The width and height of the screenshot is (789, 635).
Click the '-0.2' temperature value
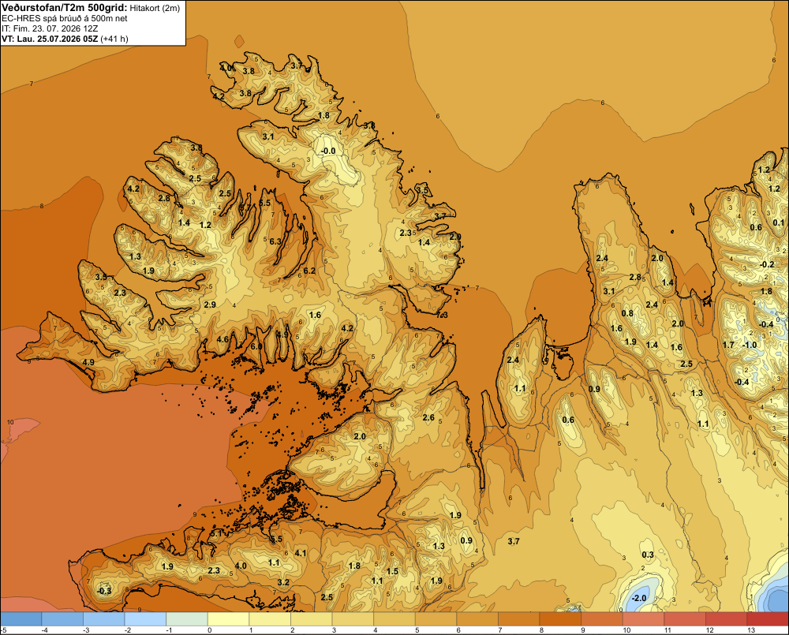click(x=766, y=264)
